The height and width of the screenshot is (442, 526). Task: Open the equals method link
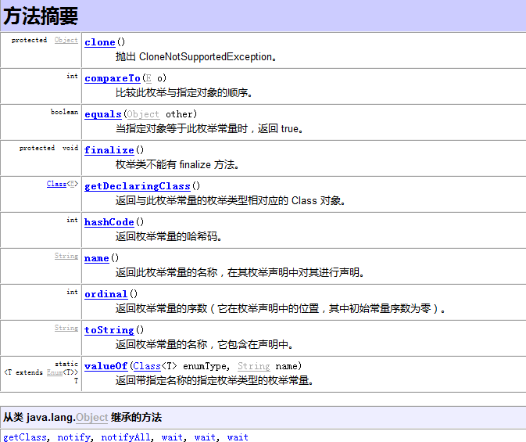[x=103, y=114]
